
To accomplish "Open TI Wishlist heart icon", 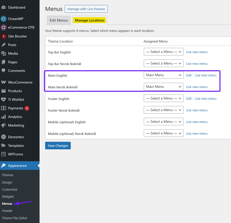I will coord(4,99).
